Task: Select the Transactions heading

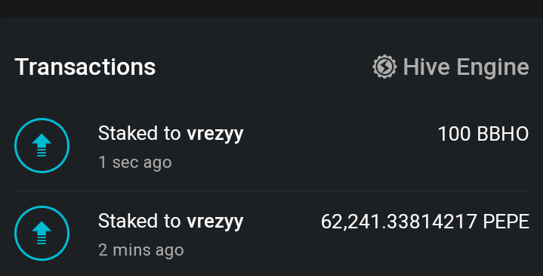Action: (x=85, y=67)
